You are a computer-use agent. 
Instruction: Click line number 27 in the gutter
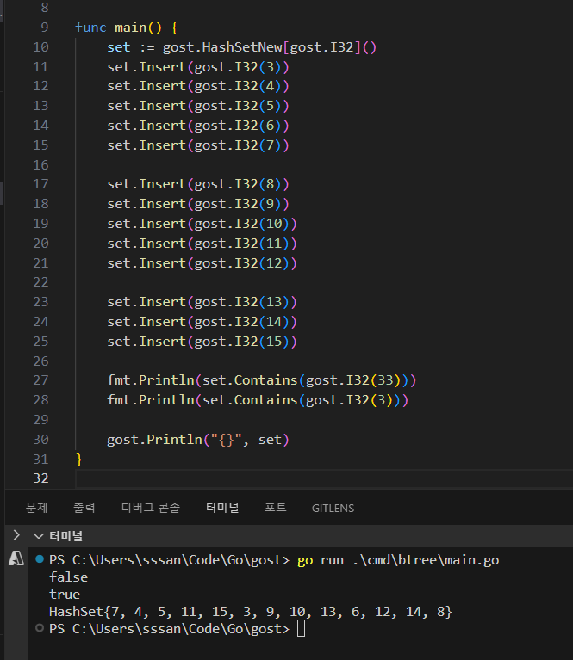click(40, 380)
